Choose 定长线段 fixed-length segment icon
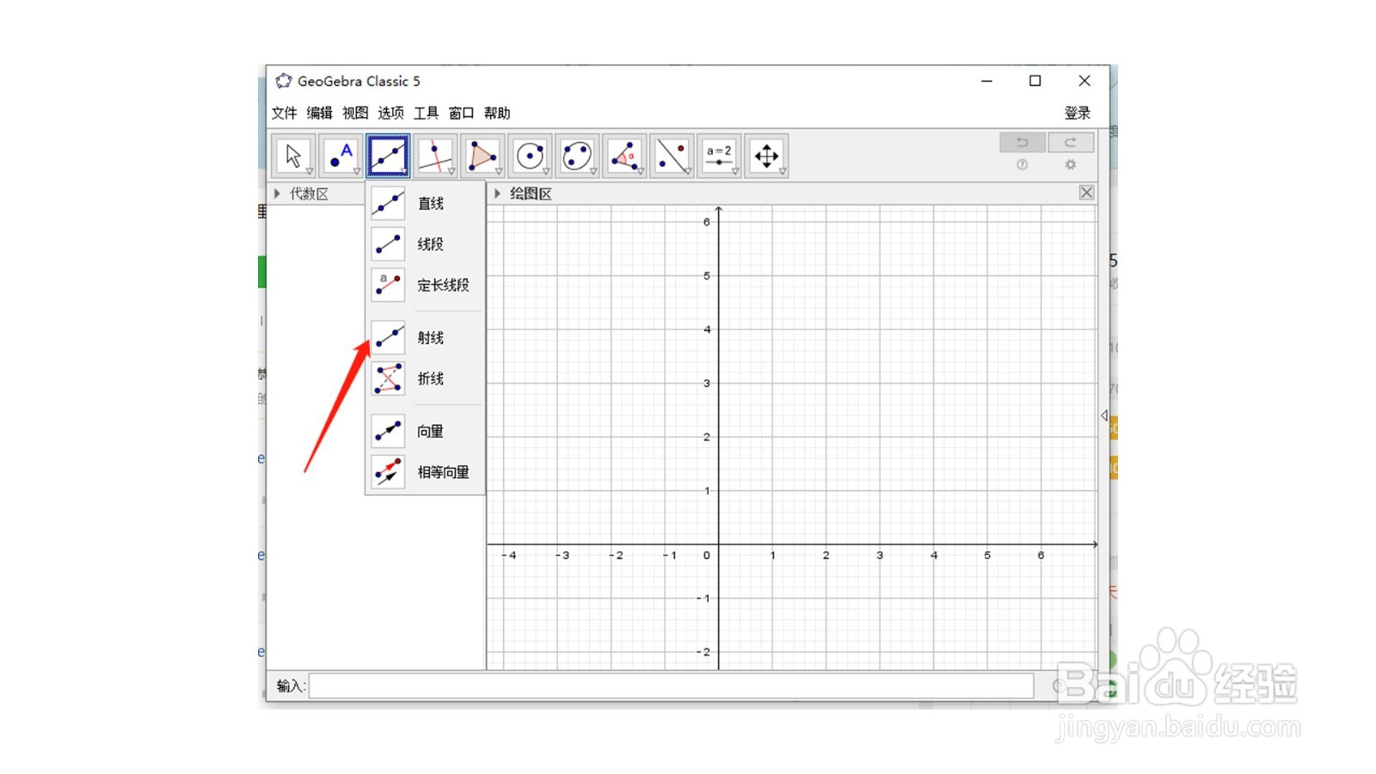 (388, 285)
